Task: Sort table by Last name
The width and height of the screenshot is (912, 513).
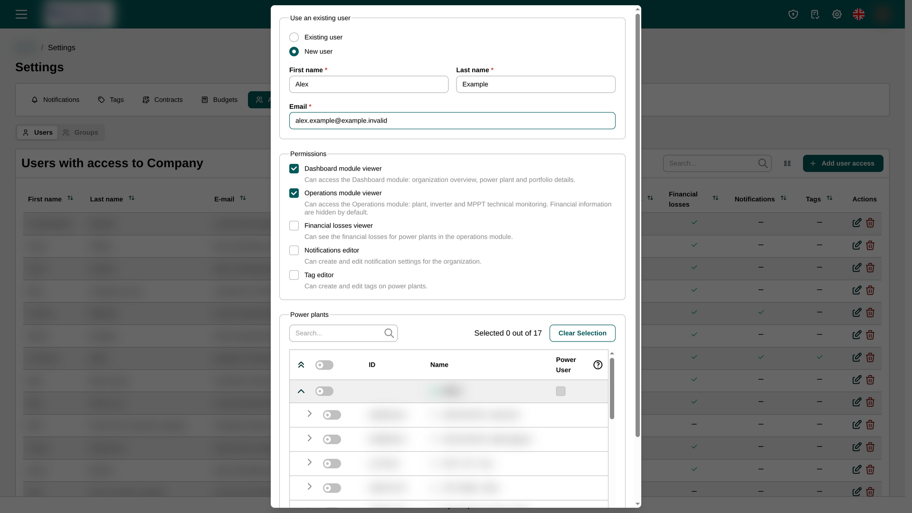Action: click(x=132, y=198)
